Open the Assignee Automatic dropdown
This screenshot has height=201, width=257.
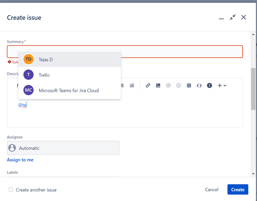63,148
